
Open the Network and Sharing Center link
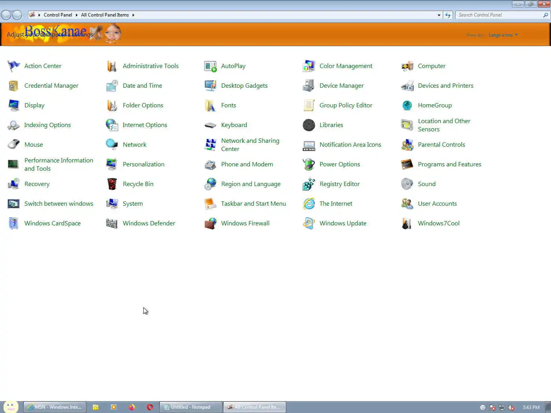click(250, 145)
